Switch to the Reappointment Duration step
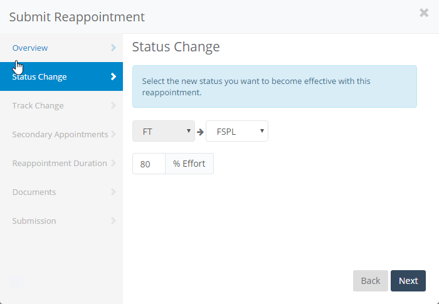 pyautogui.click(x=60, y=164)
